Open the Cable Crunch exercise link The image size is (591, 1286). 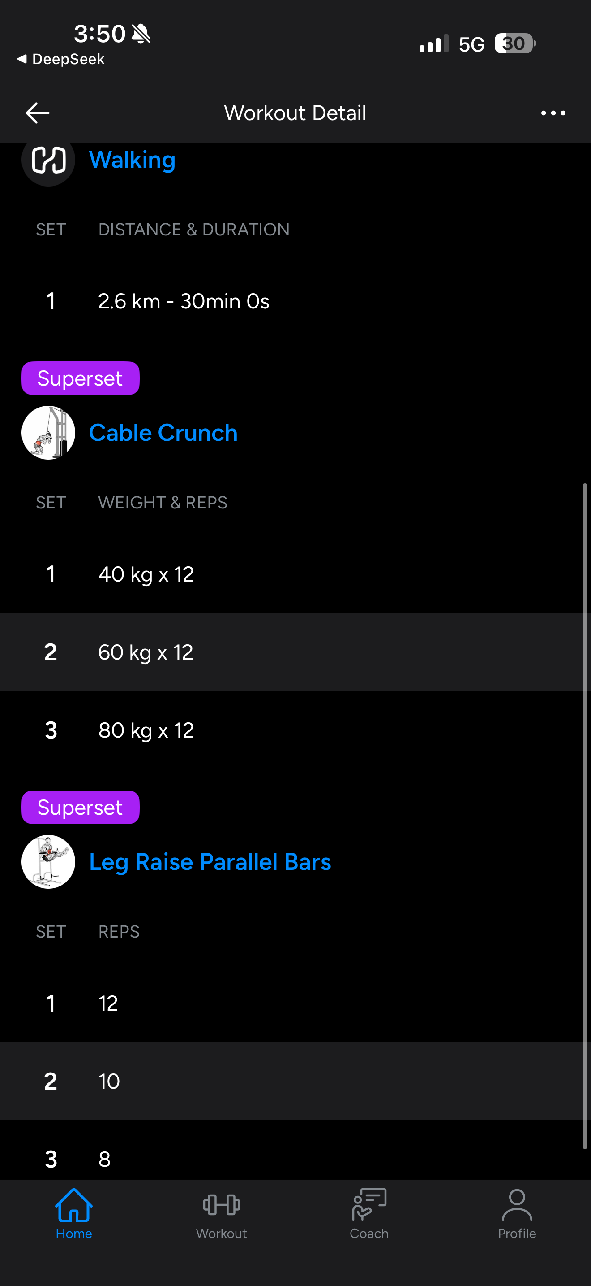click(163, 433)
